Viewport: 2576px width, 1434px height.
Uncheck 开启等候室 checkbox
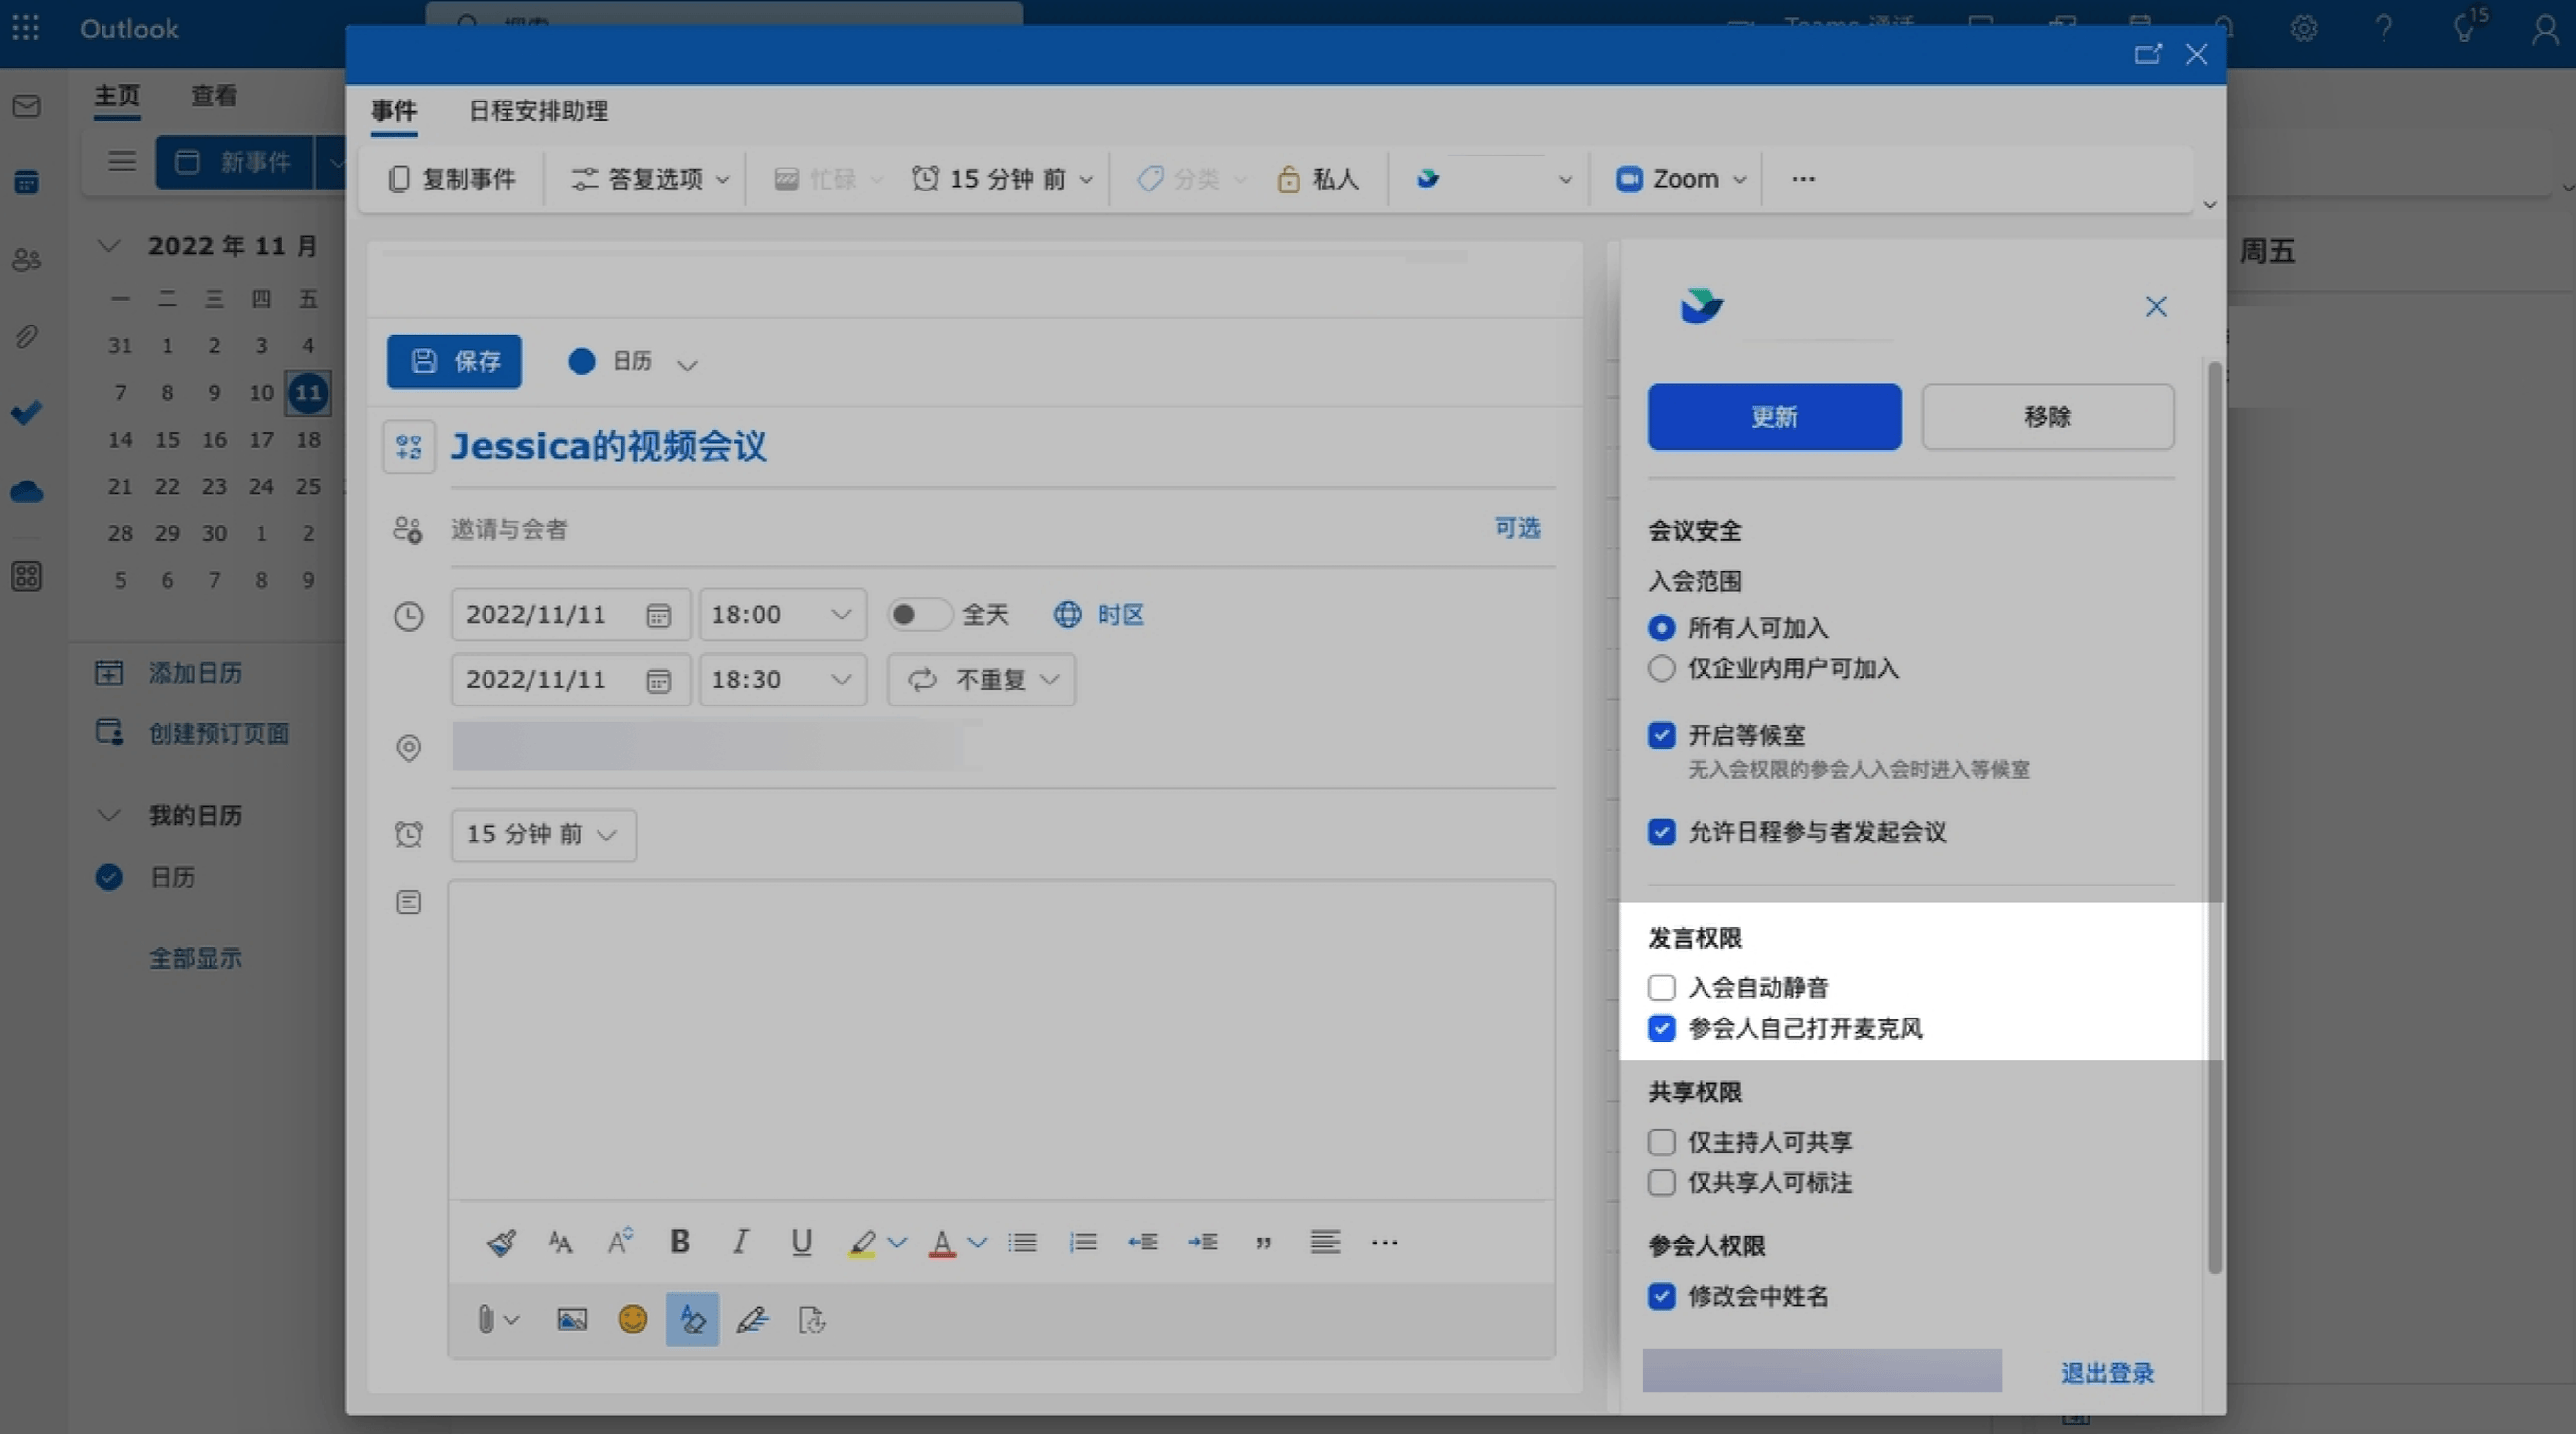click(x=1661, y=735)
